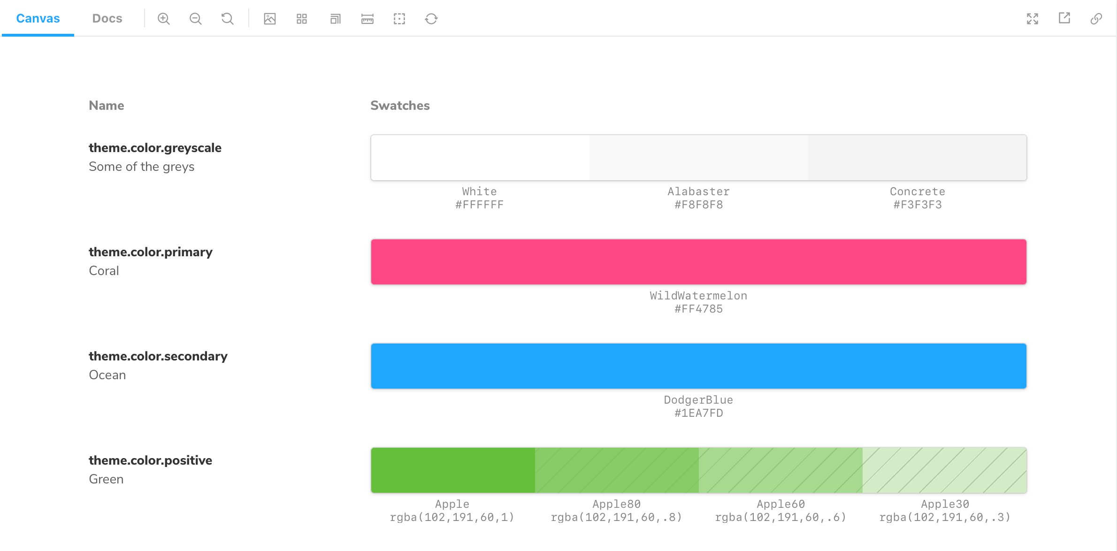Select the DodgerBlue swatch
The height and width of the screenshot is (551, 1117).
699,366
